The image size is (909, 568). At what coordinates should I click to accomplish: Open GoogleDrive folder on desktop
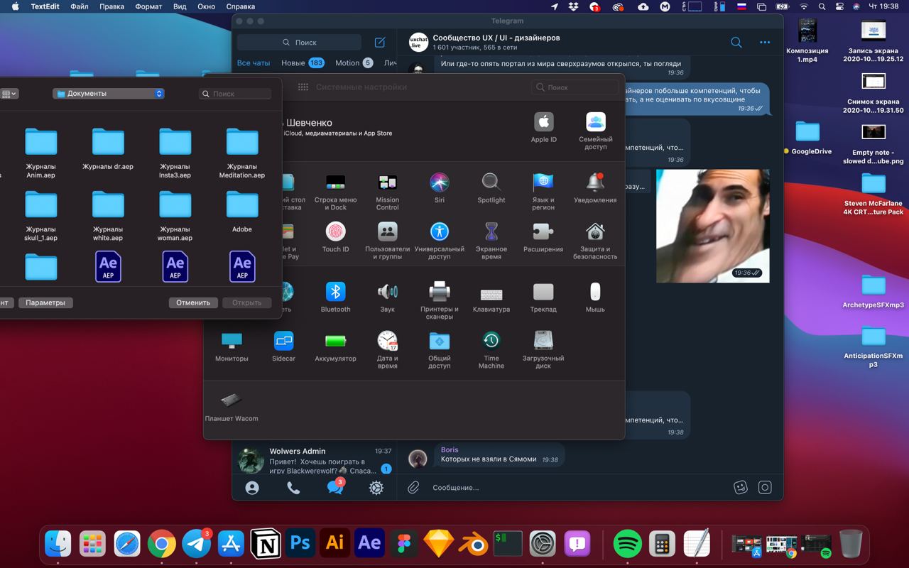point(807,137)
